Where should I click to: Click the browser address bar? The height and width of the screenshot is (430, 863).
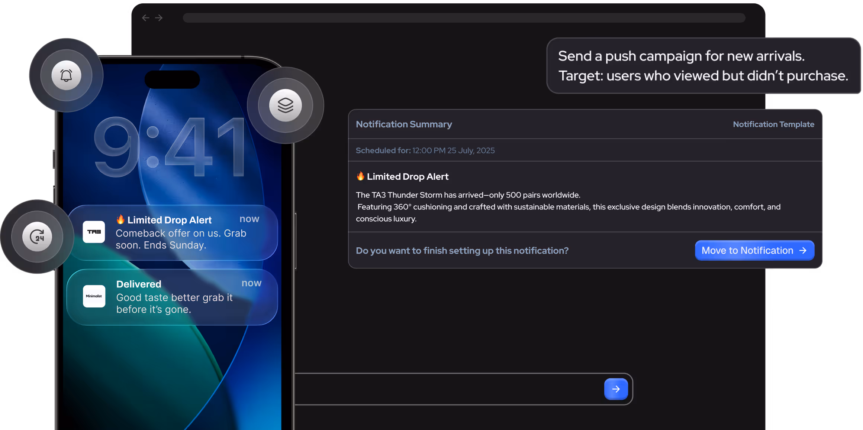tap(463, 18)
